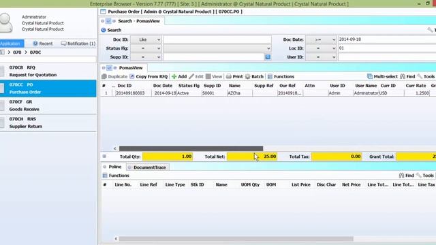The height and width of the screenshot is (245, 436).
Task: Click the PomasView horizontal scrollbar thumb
Action: 191,148
